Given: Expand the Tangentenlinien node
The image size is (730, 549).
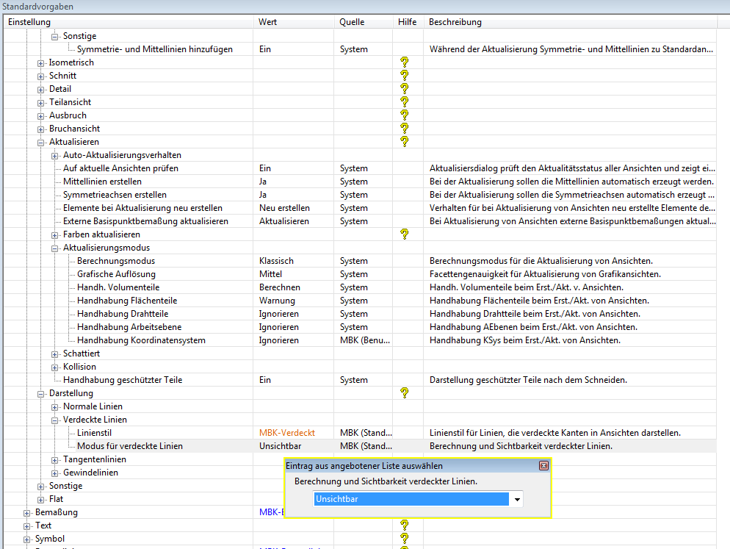Looking at the screenshot, I should pos(55,460).
